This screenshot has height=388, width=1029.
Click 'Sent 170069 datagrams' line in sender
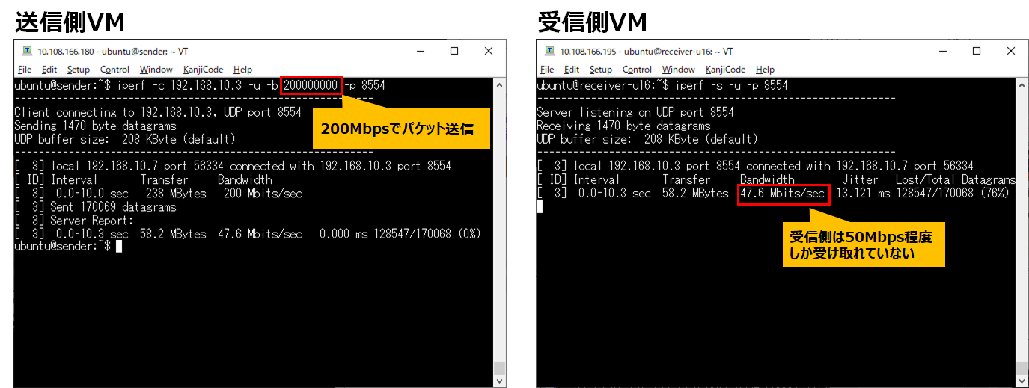click(x=95, y=207)
